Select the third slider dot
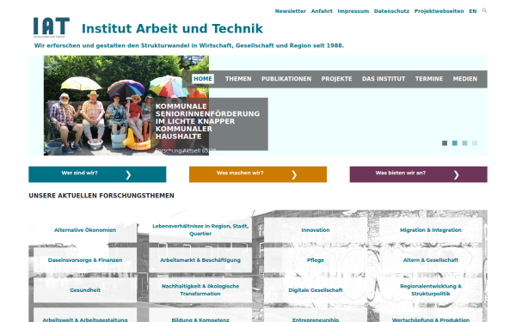Image resolution: width=516 pixels, height=322 pixels. tap(464, 143)
